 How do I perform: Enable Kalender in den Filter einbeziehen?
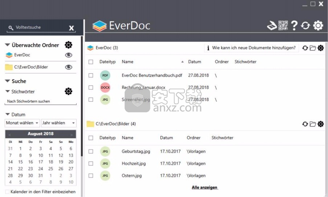click(7, 192)
